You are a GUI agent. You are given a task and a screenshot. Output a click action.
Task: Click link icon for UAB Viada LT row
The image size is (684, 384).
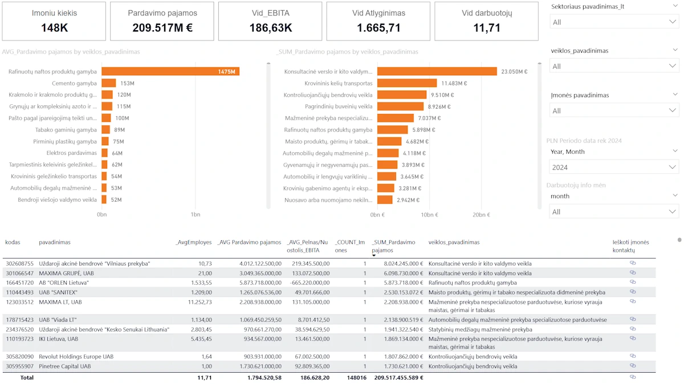[x=632, y=320]
